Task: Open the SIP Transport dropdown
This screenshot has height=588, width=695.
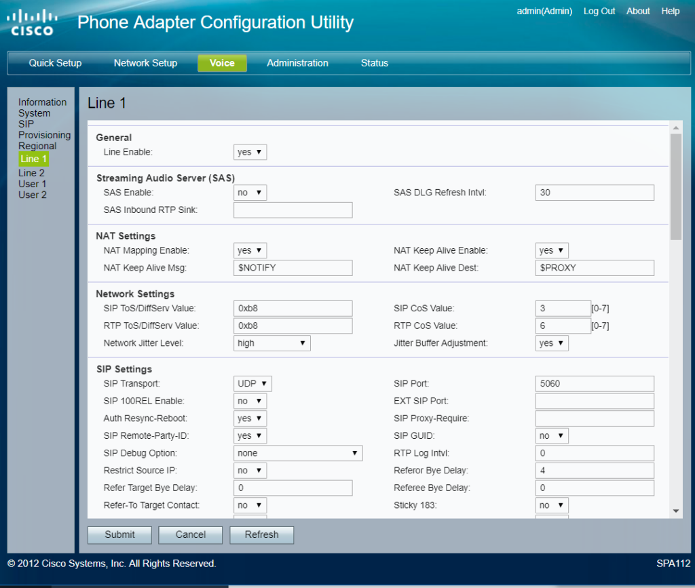Action: [252, 383]
